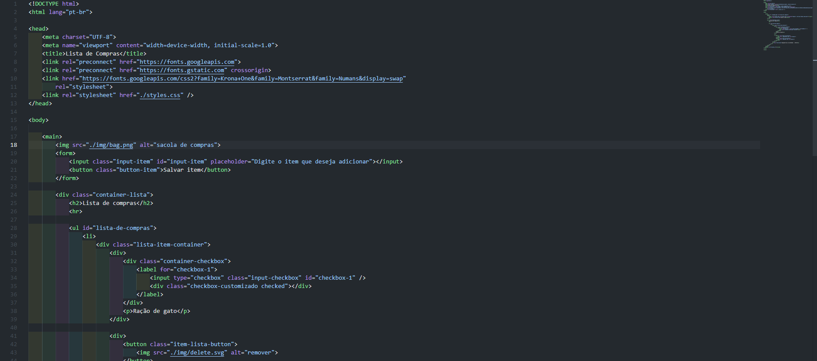Viewport: 817px width, 361px height.
Task: Click line number 28 in the gutter
Action: 14,228
